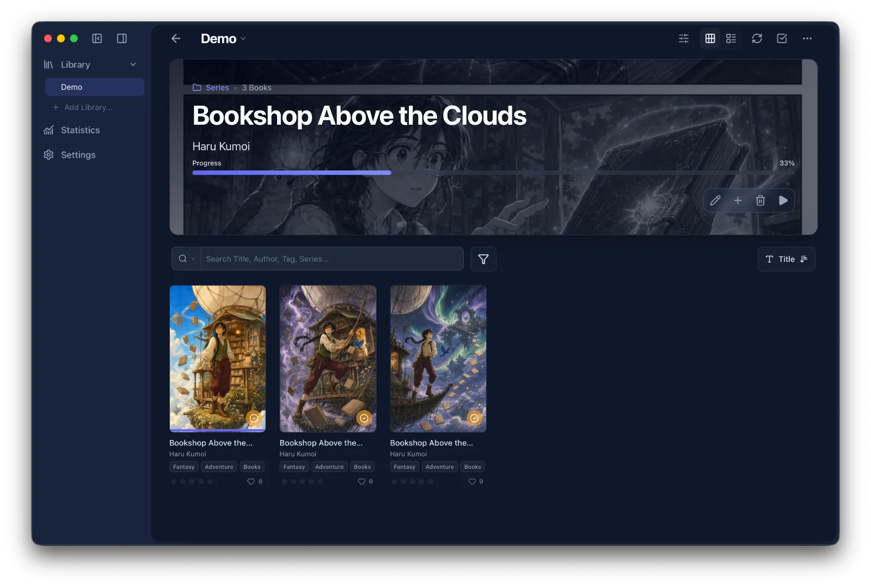Change sort order via Title button
Image resolution: width=871 pixels, height=587 pixels.
click(x=787, y=259)
